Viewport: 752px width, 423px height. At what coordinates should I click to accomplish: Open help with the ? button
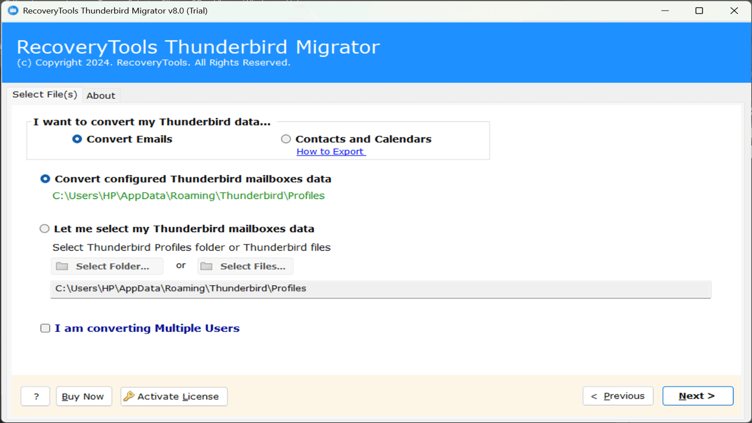36,397
